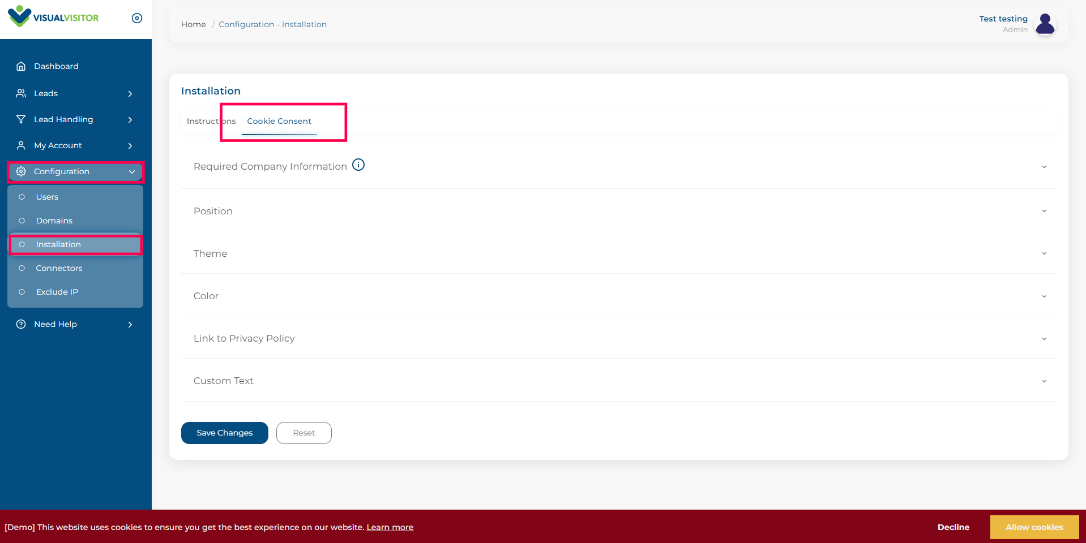
Task: Collapse the Configuration menu chevron
Action: pyautogui.click(x=132, y=172)
